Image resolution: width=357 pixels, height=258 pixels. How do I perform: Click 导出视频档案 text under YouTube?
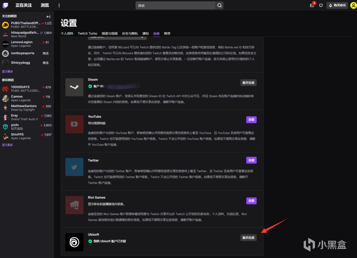tap(97, 123)
